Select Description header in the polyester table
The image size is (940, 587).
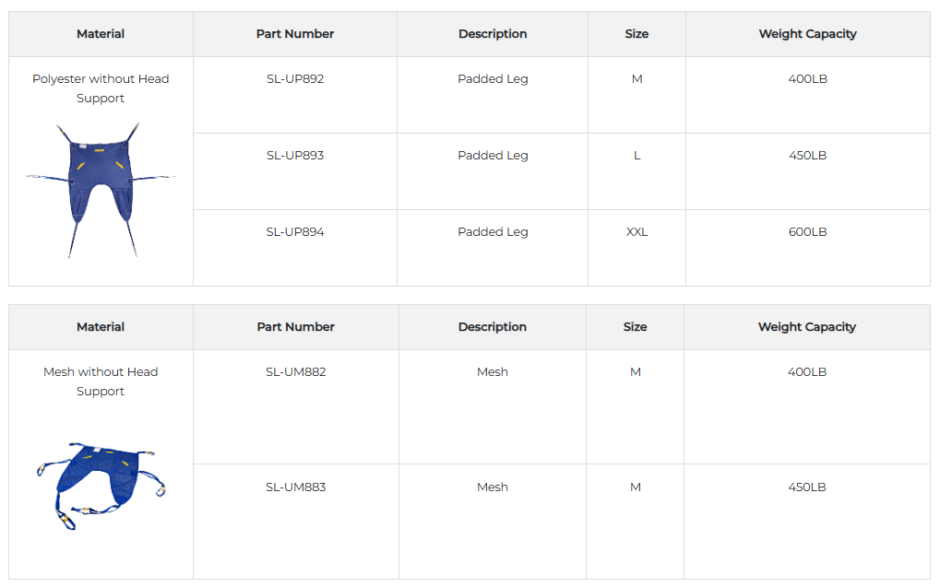point(493,34)
